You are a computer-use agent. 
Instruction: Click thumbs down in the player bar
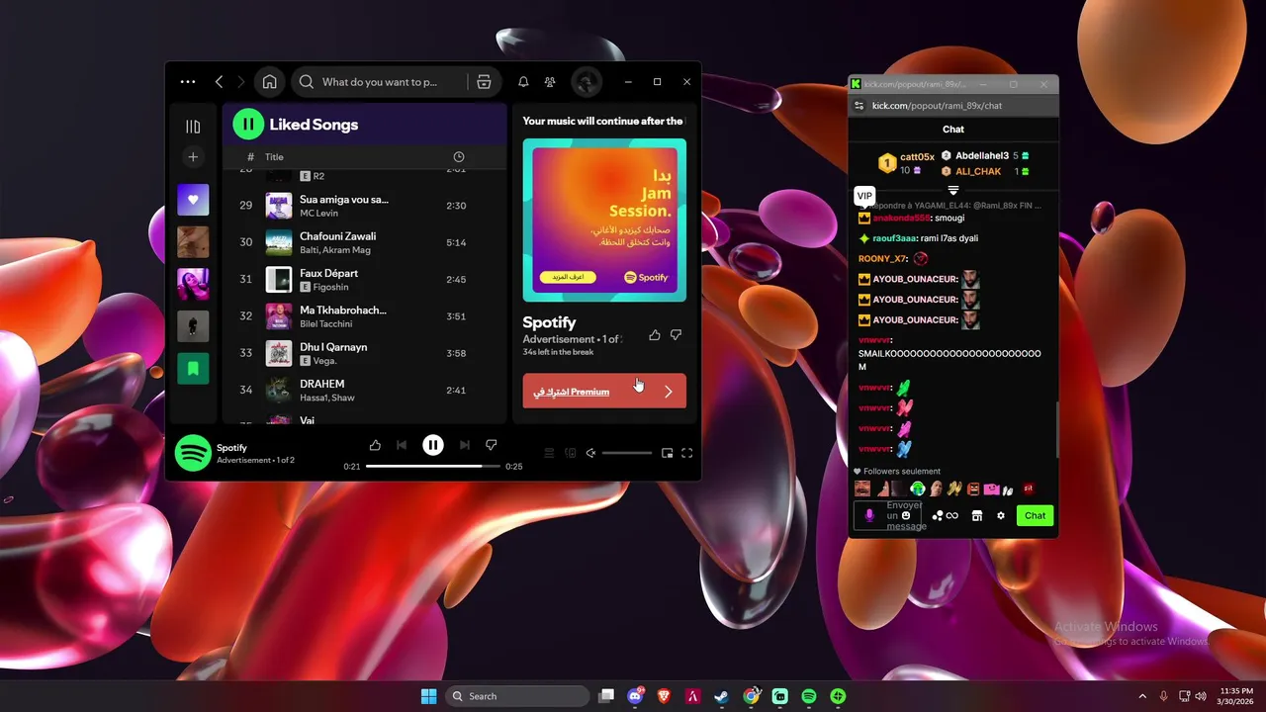491,445
